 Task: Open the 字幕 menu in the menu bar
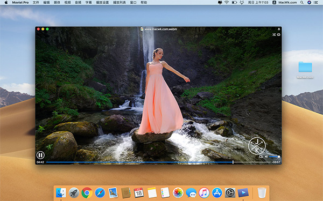[x=89, y=3]
